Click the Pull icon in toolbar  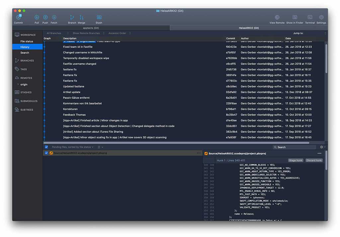click(x=37, y=18)
